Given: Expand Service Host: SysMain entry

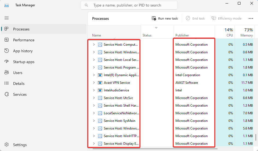Looking at the screenshot, I should [94, 121].
